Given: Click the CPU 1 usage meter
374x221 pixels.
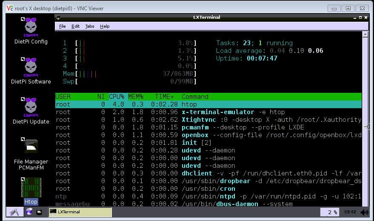Looking at the screenshot, I should click(129, 43).
